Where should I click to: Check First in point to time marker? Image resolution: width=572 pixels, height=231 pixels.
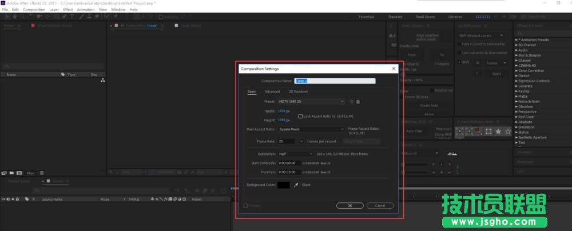(459, 43)
